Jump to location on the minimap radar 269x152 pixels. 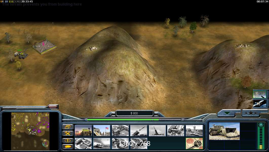tap(30, 131)
